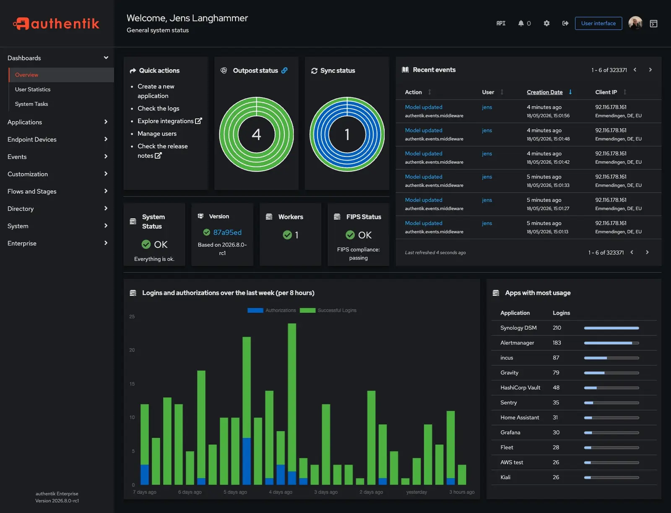Screen dimensions: 671x513
Task: Expand the Events section
Action: click(57, 156)
